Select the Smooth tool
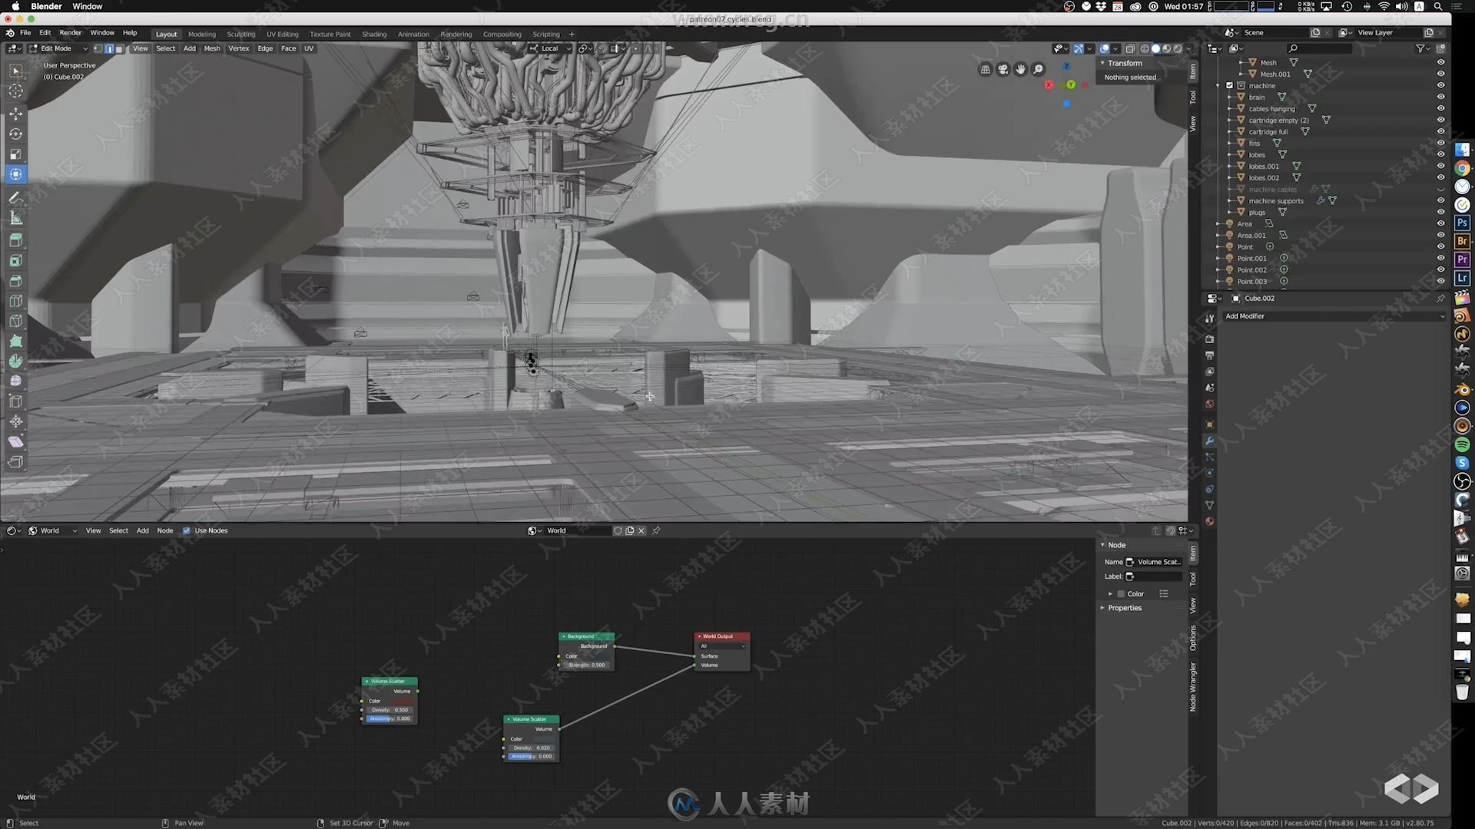This screenshot has width=1475, height=829. pyautogui.click(x=15, y=381)
